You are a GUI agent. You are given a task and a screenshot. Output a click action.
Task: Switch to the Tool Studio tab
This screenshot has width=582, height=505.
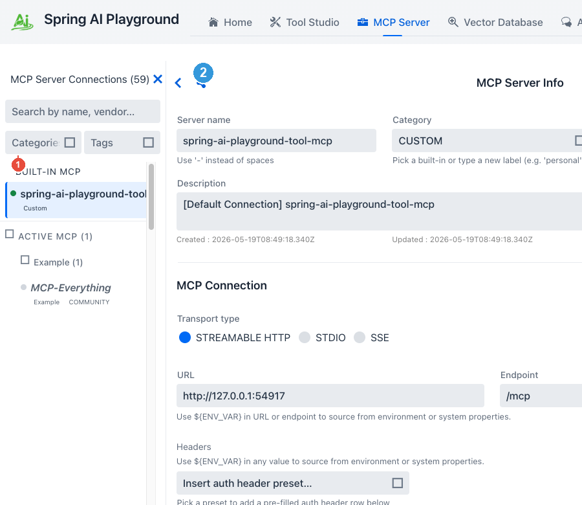pos(305,22)
